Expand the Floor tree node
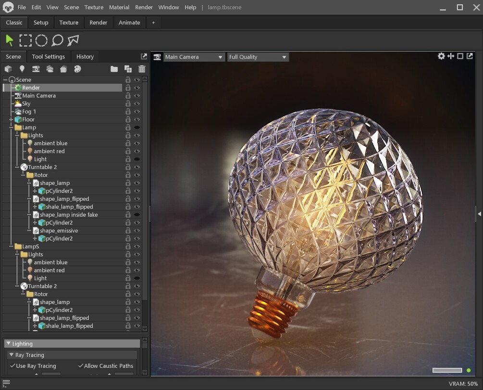This screenshot has height=390, width=483. coord(11,119)
